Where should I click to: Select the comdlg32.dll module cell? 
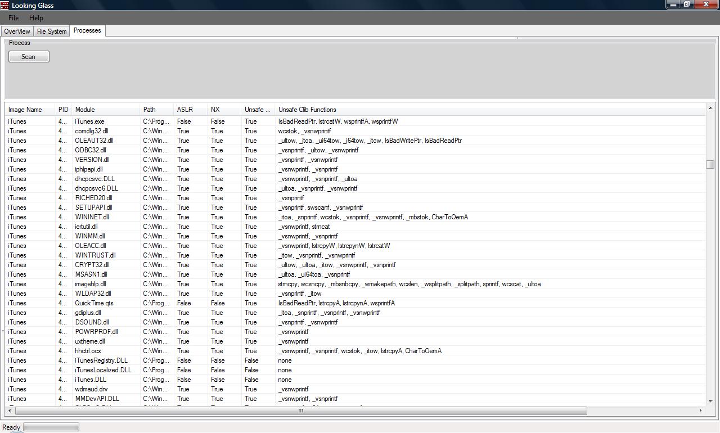coord(106,131)
